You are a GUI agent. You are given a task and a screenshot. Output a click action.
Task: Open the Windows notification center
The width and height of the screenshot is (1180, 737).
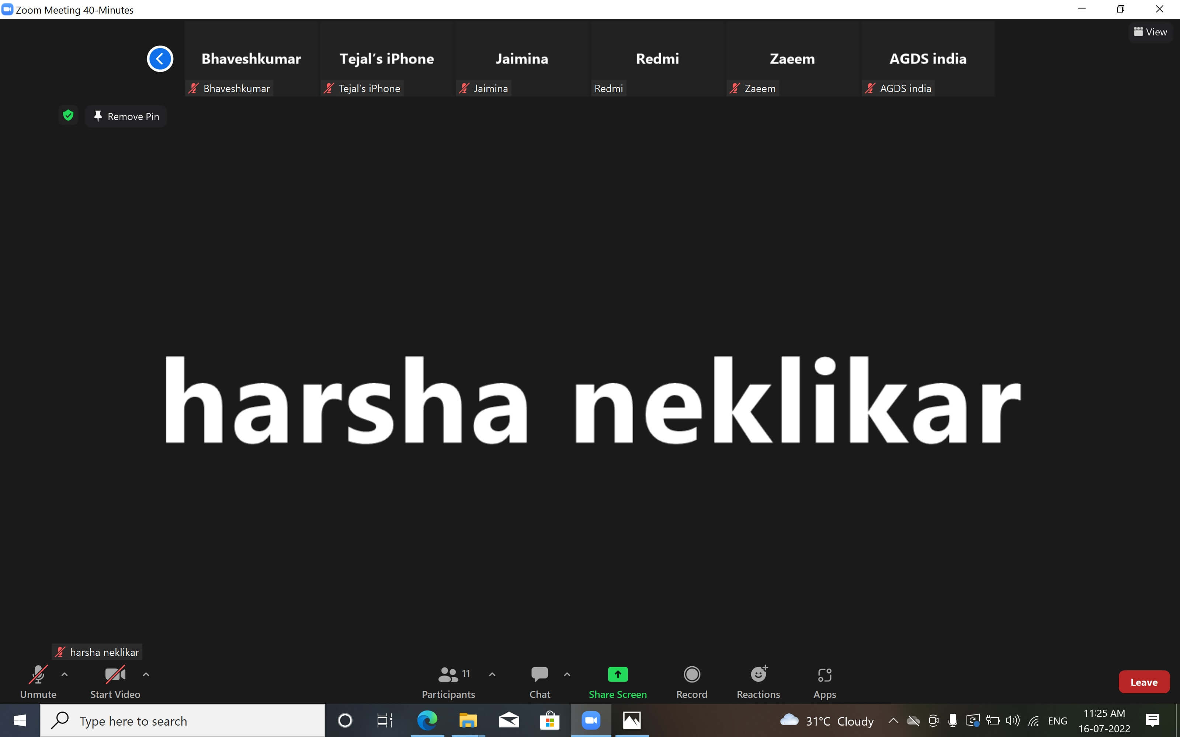click(x=1153, y=720)
